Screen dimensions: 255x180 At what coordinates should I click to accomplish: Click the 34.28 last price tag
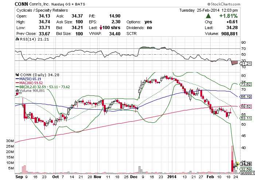point(246,164)
